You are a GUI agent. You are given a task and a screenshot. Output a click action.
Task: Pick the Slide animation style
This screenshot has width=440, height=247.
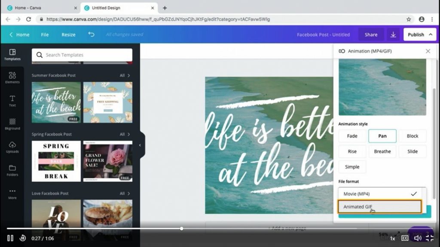click(x=412, y=151)
